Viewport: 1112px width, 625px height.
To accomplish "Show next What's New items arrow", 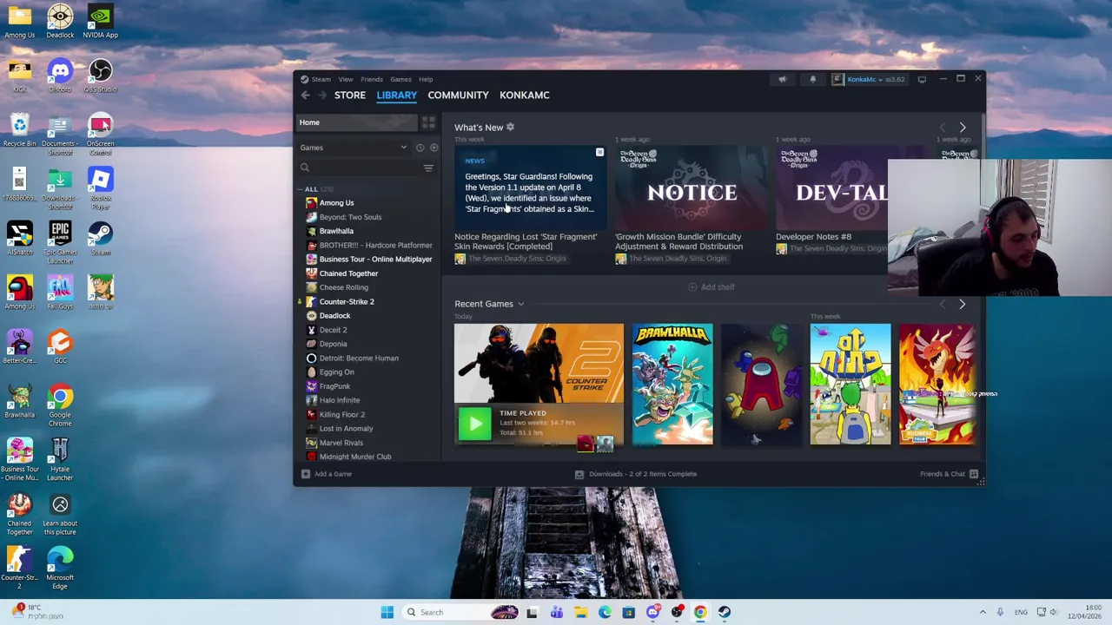I will tap(962, 128).
